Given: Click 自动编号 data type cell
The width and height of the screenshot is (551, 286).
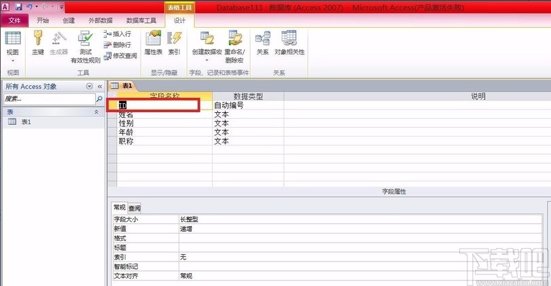Looking at the screenshot, I should 248,105.
